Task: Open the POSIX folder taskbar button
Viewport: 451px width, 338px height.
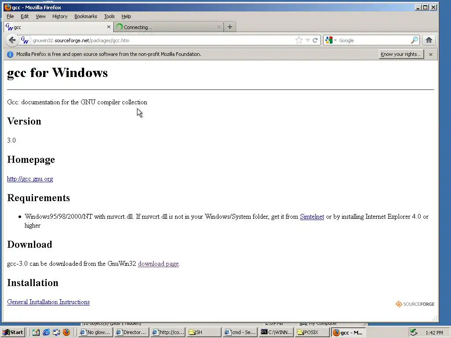Action: 312,332
